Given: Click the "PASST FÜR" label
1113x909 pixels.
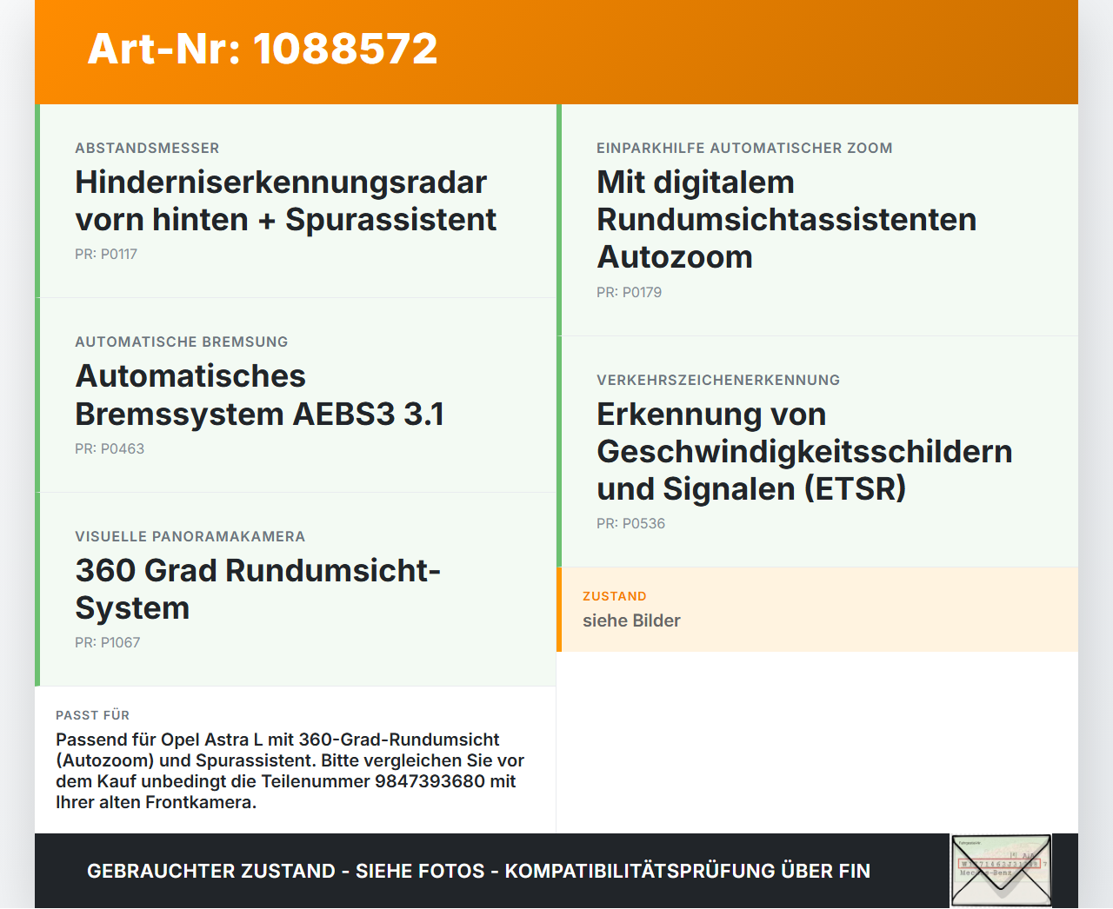Looking at the screenshot, I should [92, 715].
